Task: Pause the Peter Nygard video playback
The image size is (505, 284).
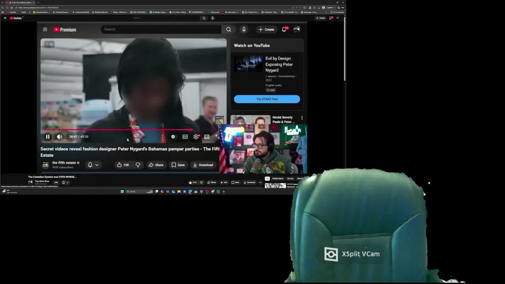Action: (48, 137)
